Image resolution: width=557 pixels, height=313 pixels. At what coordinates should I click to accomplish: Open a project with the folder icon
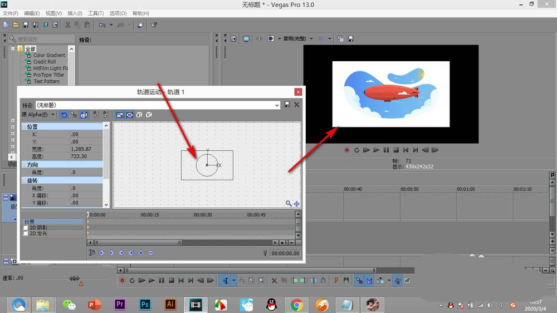[16, 25]
